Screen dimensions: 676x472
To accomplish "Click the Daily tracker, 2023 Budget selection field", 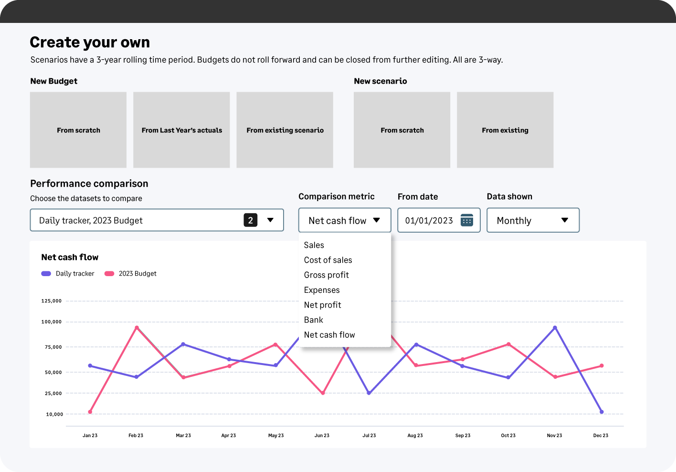I will pyautogui.click(x=157, y=220).
